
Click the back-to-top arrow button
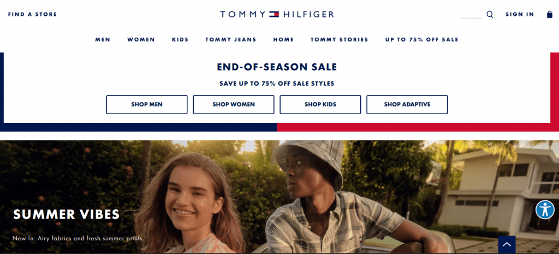[507, 245]
